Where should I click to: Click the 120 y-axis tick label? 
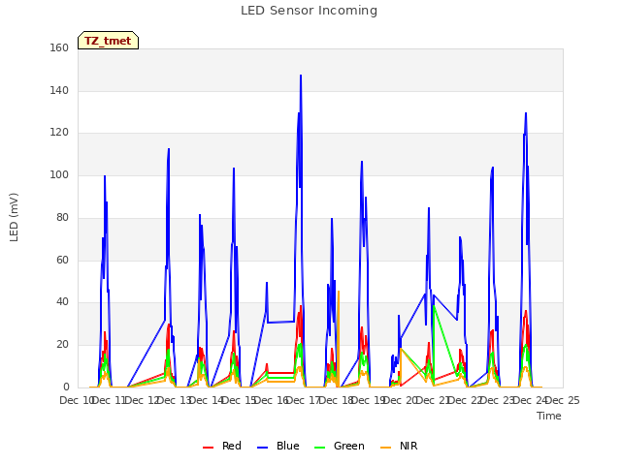[59, 133]
